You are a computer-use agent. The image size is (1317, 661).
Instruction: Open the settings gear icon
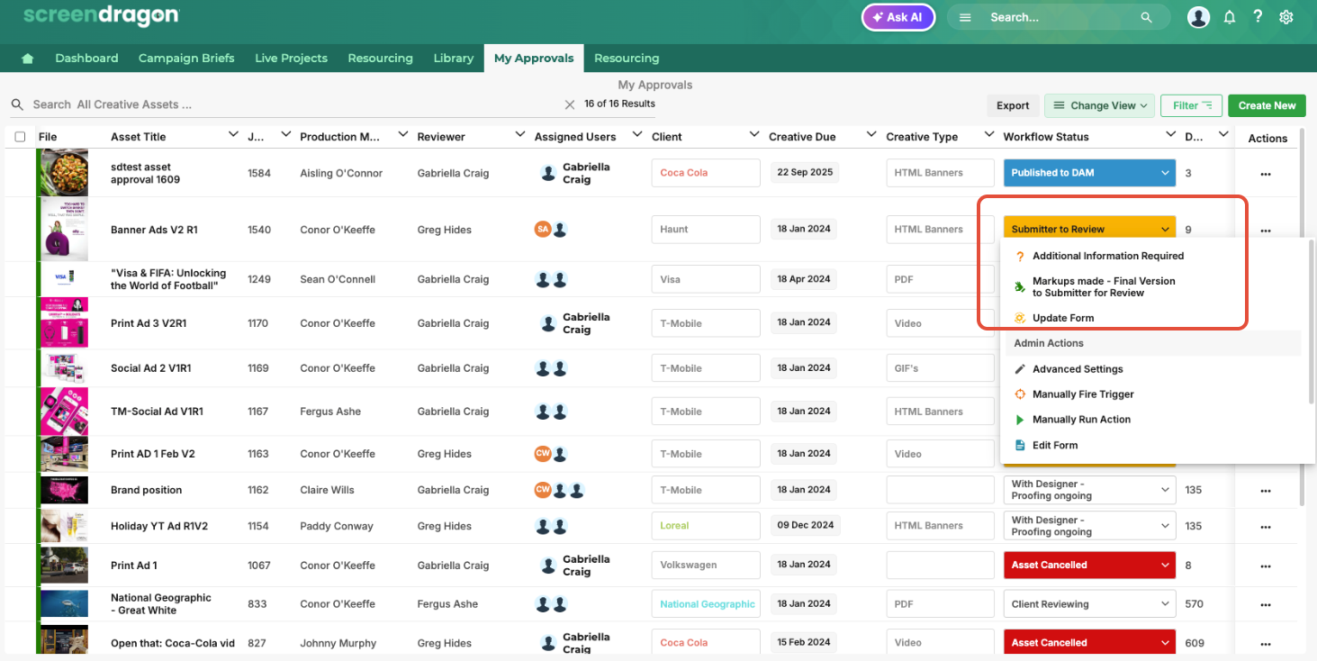(x=1286, y=17)
